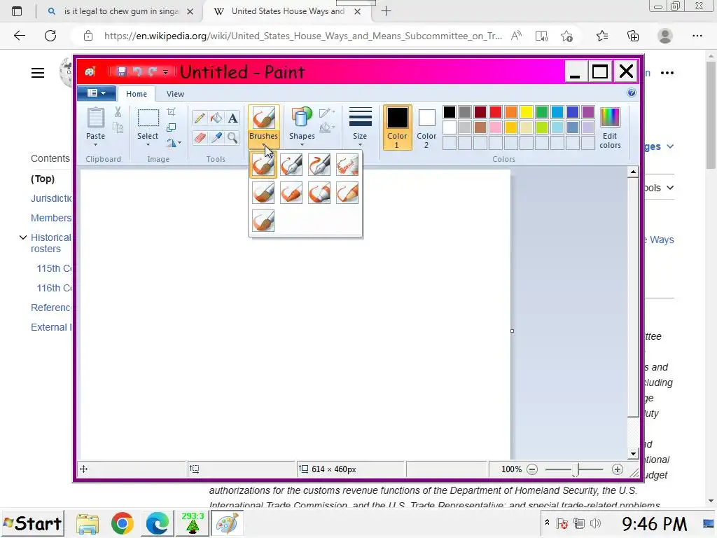Click Paint vertical scrollbar down arrow
Image resolution: width=717 pixels, height=538 pixels.
633,454
